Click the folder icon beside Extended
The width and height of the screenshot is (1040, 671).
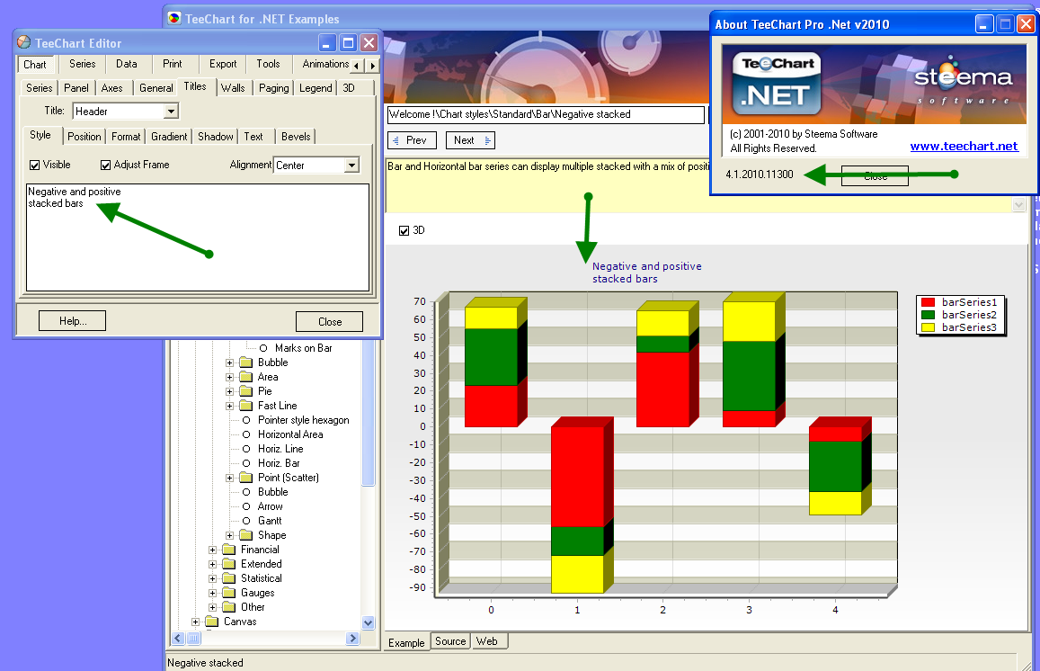click(x=229, y=564)
